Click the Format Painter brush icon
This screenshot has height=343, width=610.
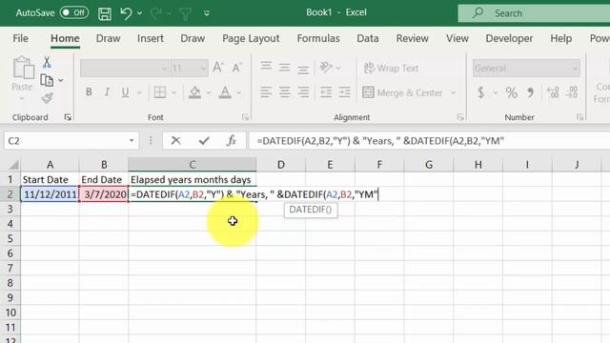coord(47,98)
